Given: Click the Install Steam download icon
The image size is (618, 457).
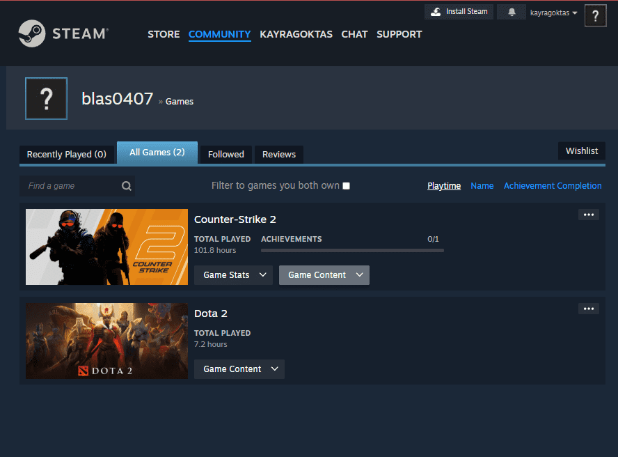Looking at the screenshot, I should [x=436, y=12].
